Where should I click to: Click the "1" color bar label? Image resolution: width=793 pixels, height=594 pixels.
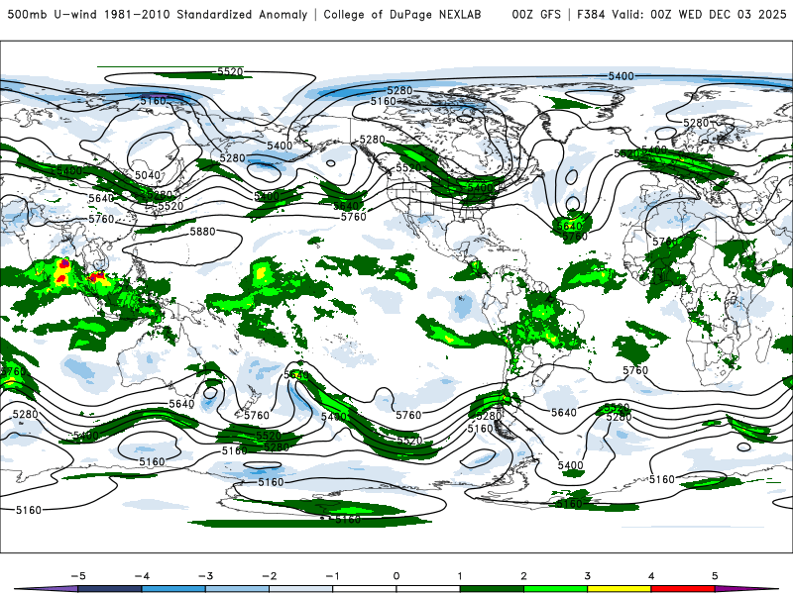(460, 576)
